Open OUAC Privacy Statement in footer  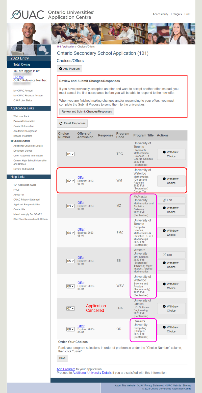coord(150,385)
